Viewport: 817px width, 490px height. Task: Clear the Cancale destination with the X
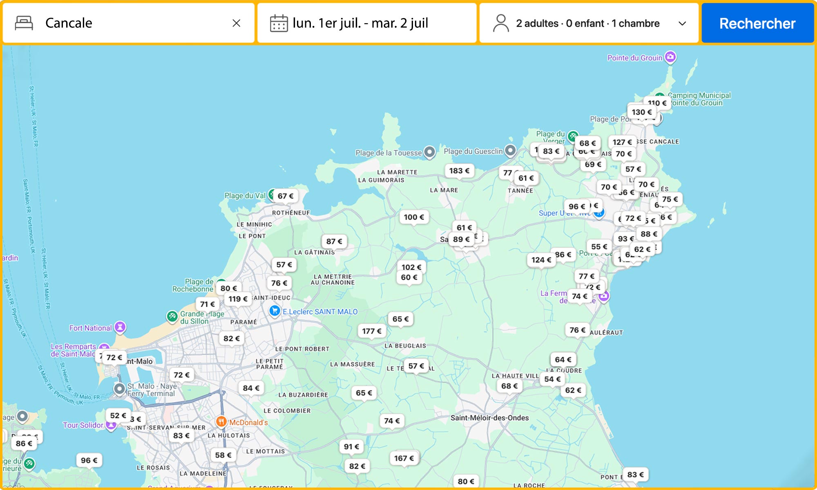pyautogui.click(x=237, y=23)
